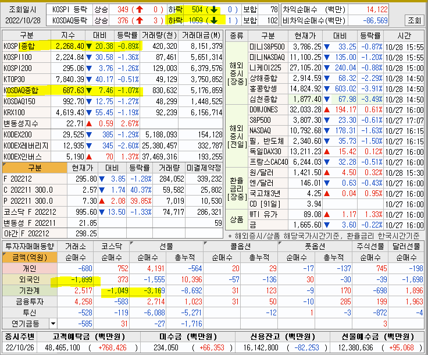Select the KTOP30 index row
428x355 pixels.
click(x=112, y=79)
